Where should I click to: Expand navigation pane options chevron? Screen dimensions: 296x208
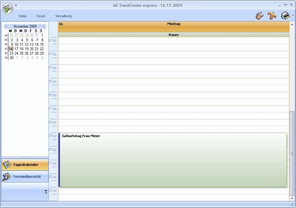tap(46, 192)
